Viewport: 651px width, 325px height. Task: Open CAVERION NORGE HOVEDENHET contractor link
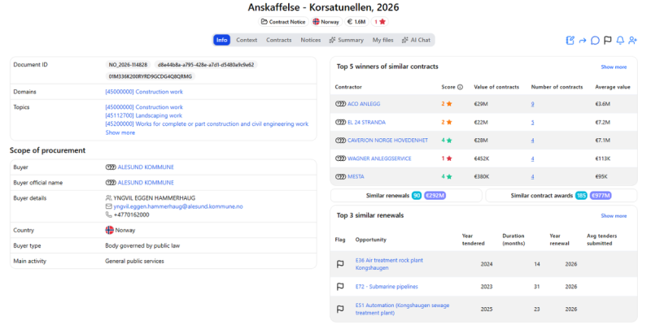pos(387,141)
